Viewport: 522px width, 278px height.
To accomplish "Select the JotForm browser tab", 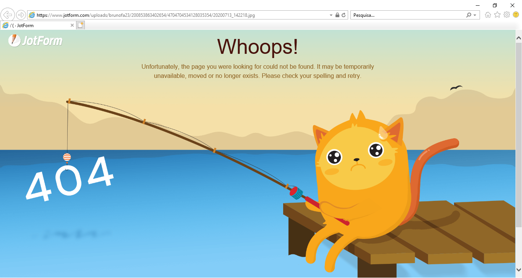I will 36,26.
